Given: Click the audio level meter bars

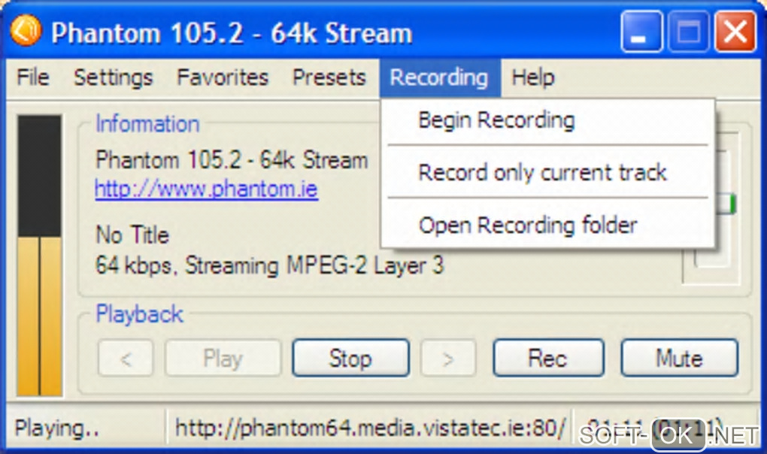Looking at the screenshot, I should coord(39,255).
